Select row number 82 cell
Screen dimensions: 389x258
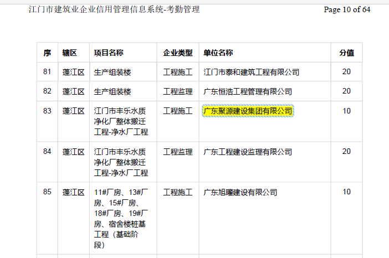(x=47, y=91)
